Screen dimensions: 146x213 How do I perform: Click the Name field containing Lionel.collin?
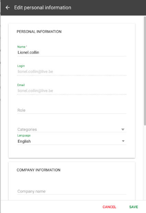72,52
